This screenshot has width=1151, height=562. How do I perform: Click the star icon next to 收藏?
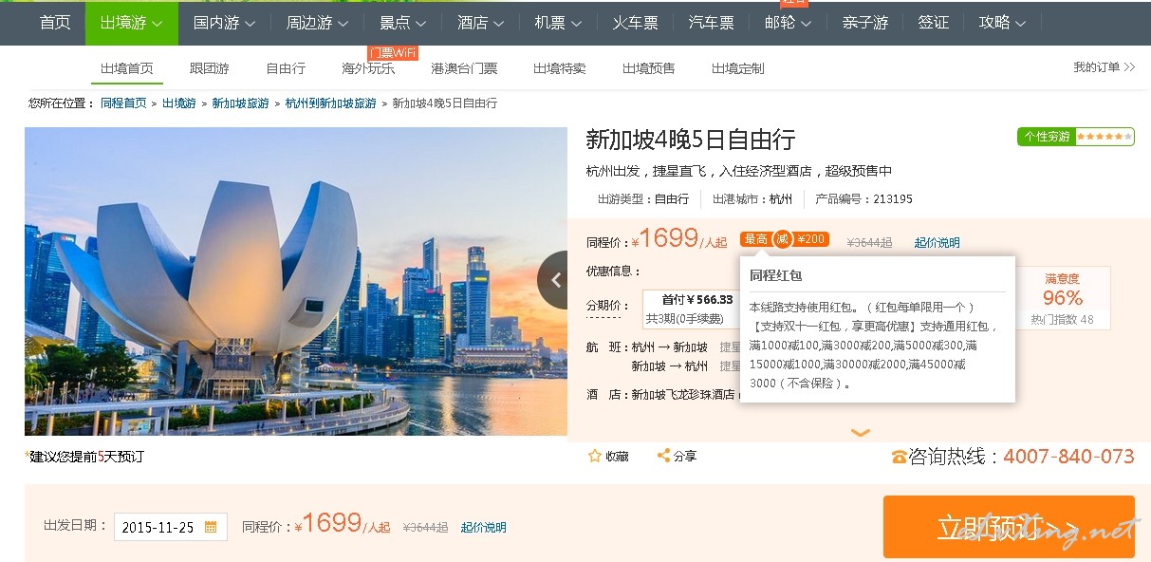(595, 456)
